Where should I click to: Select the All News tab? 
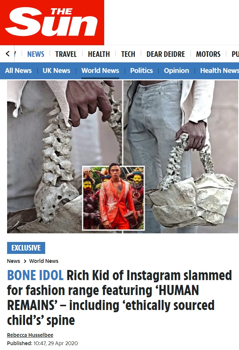click(18, 71)
